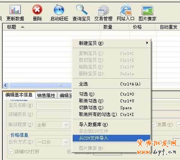Image resolution: width=180 pixels, height=160 pixels.
Task: Open 网站入口 browser icon
Action: tap(125, 10)
